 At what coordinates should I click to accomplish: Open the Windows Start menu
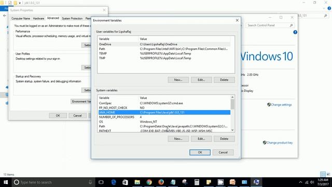pos(6,182)
